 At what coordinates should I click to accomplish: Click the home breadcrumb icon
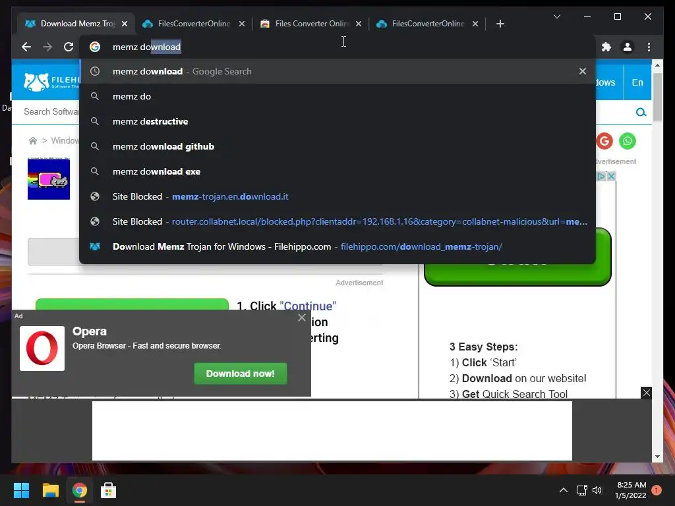[x=33, y=141]
